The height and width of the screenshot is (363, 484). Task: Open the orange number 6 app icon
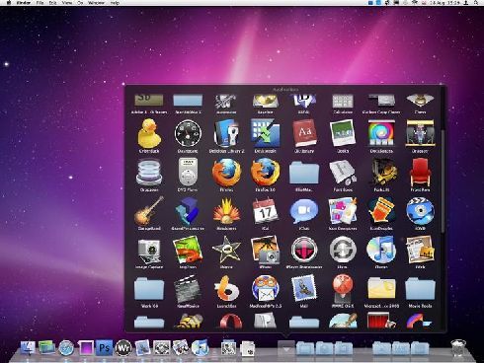click(x=226, y=288)
